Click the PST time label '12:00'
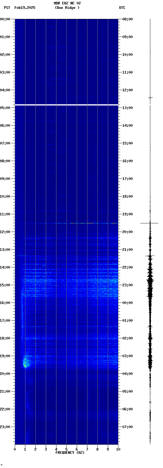 5,232
